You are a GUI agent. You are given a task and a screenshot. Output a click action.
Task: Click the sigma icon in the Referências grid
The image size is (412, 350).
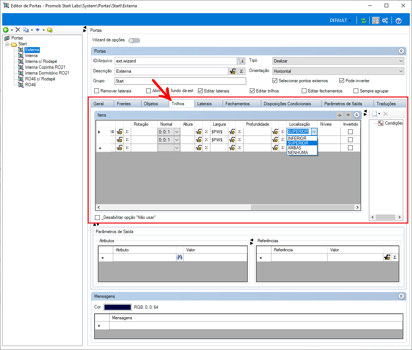pyautogui.click(x=395, y=258)
